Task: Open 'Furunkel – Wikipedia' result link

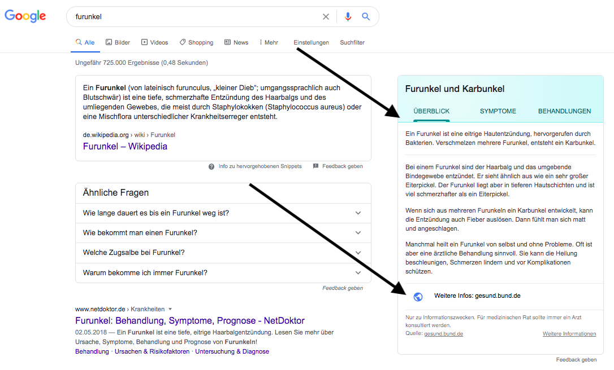Action: click(x=125, y=146)
